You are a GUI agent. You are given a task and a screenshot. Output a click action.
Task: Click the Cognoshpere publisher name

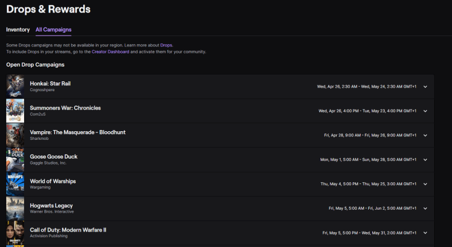[x=42, y=90]
